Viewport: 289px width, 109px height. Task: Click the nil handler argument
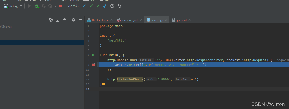[194, 79]
